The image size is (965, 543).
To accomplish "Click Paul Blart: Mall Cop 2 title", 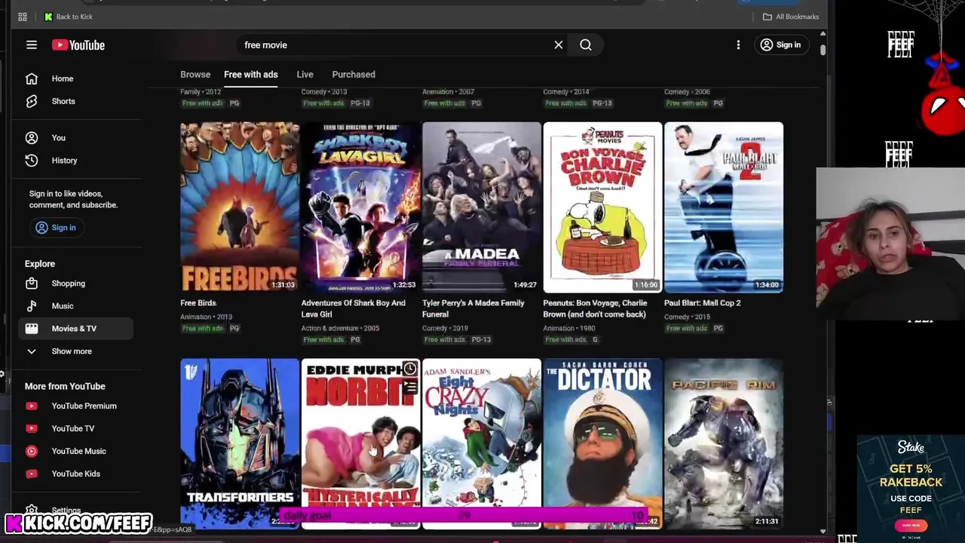I will coord(703,303).
